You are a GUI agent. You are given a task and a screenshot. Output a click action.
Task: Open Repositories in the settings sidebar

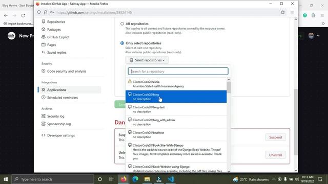[56, 21]
